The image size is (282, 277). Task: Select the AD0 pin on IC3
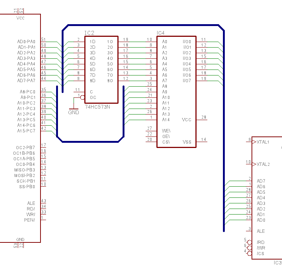tap(261, 220)
